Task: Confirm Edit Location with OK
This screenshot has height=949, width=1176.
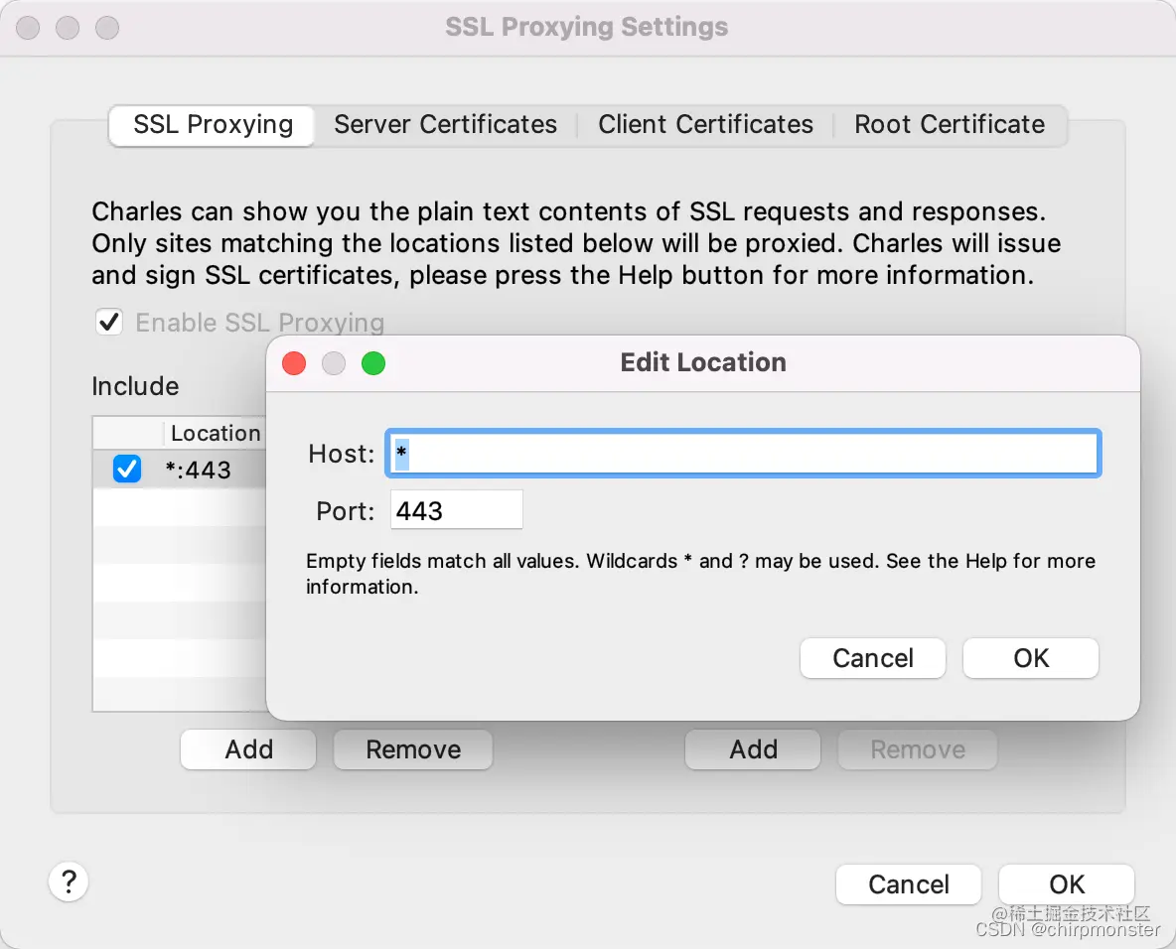Action: click(x=1031, y=658)
